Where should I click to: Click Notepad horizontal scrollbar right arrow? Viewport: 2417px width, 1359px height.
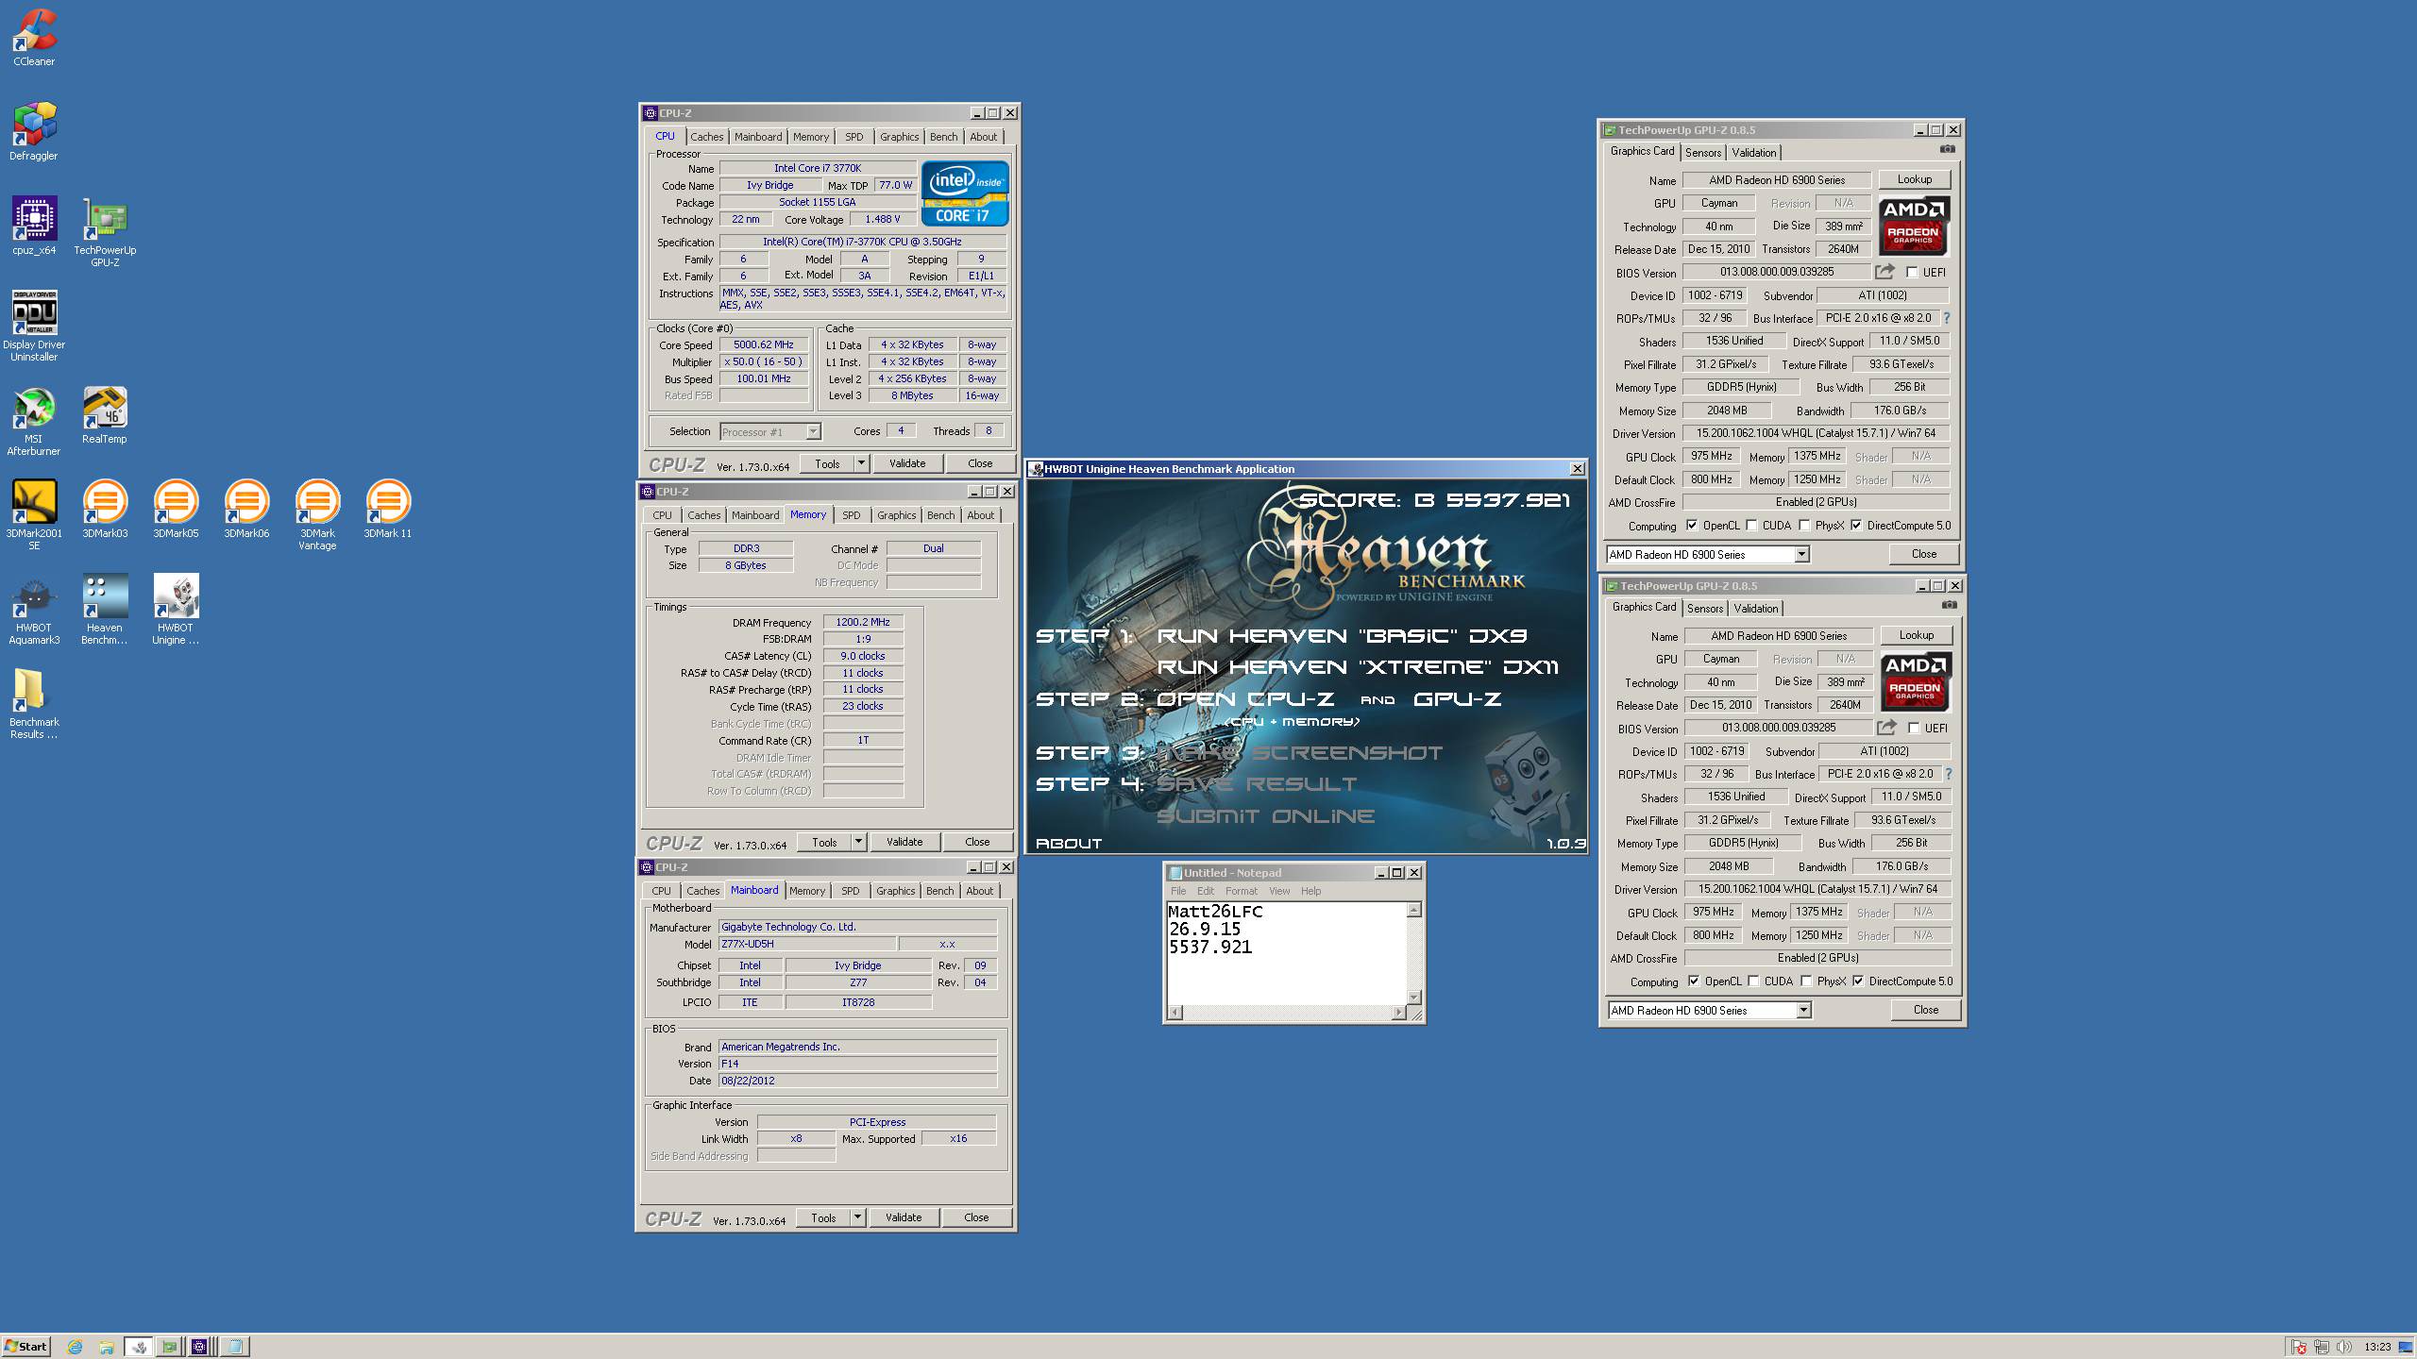1399,1013
